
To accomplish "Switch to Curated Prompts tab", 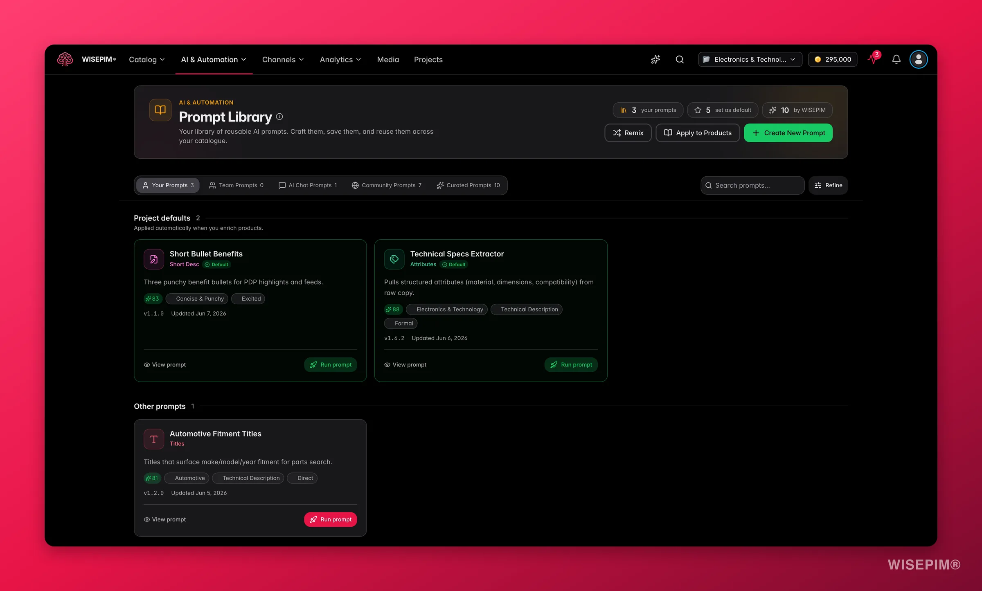I will [x=468, y=185].
